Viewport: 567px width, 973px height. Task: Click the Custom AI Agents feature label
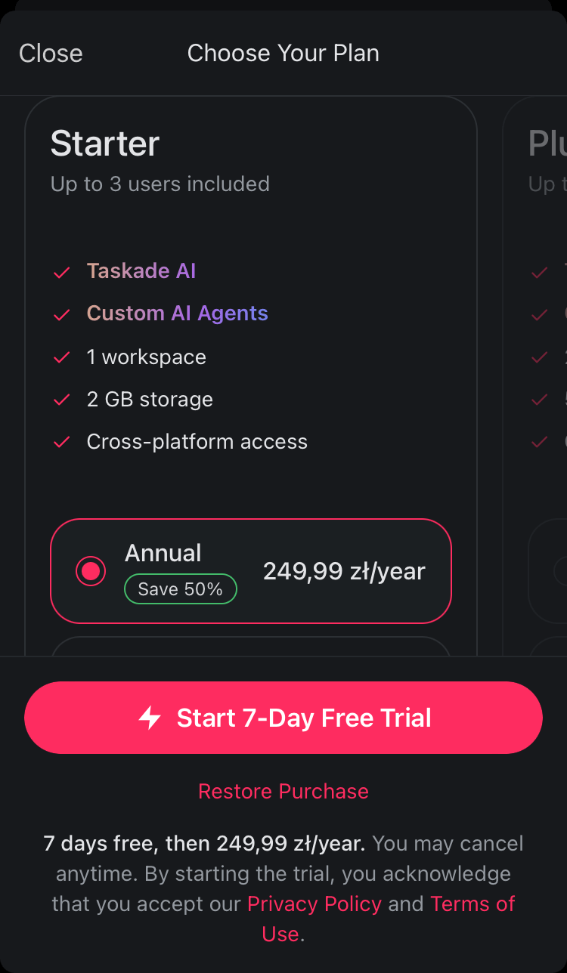(178, 314)
